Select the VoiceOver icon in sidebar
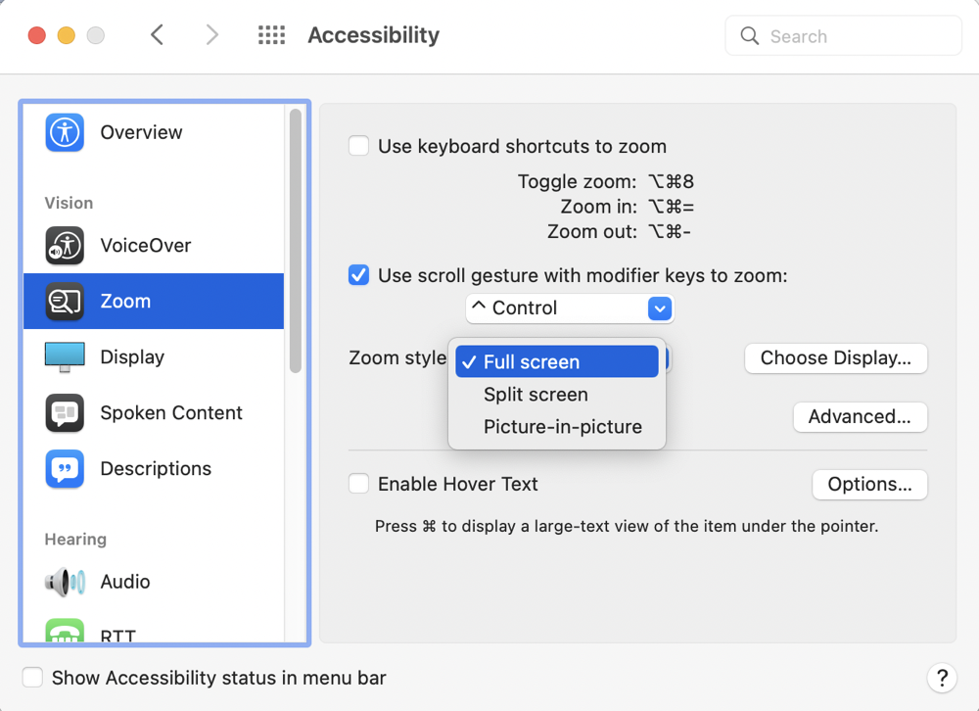Viewport: 979px width, 711px height. tap(65, 246)
